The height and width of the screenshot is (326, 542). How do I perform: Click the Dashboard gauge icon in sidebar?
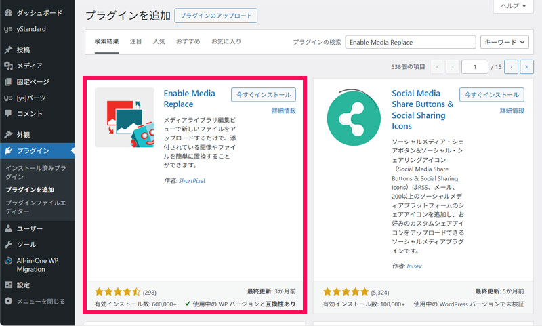click(x=8, y=13)
